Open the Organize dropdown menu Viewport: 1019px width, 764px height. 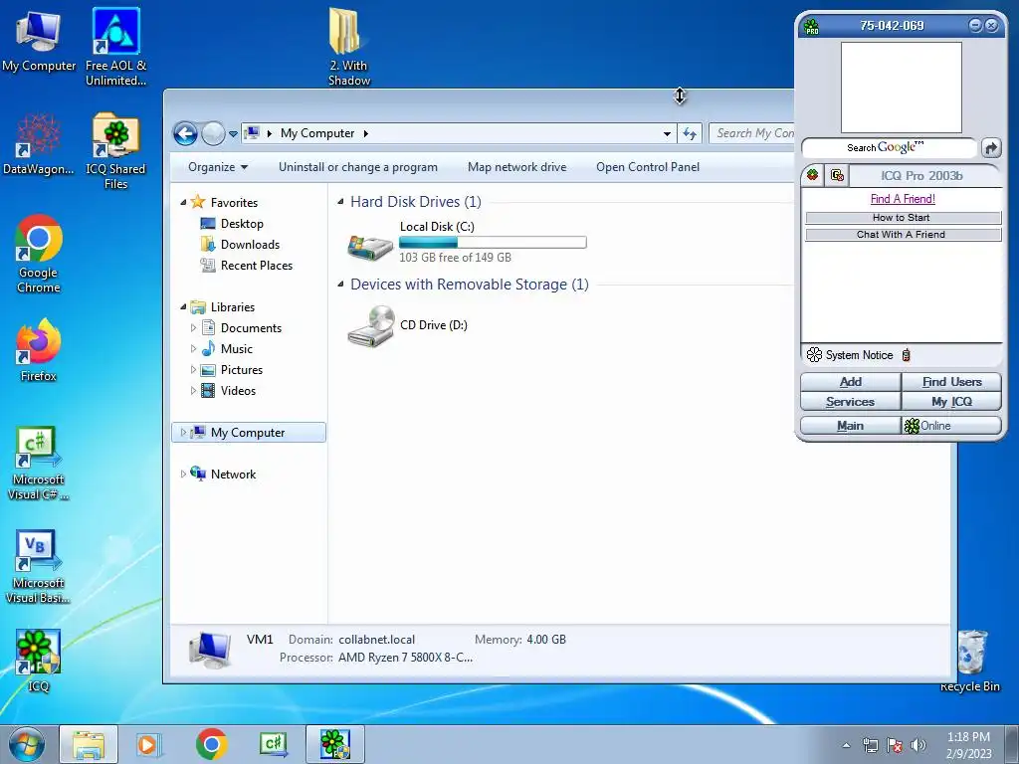click(x=218, y=167)
